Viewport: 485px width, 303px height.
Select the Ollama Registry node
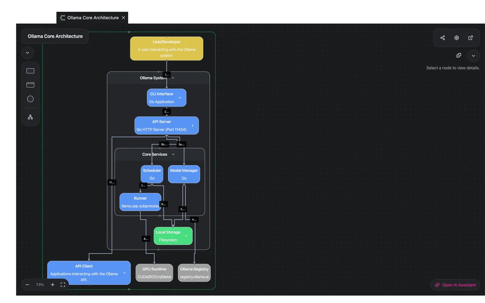click(x=194, y=273)
